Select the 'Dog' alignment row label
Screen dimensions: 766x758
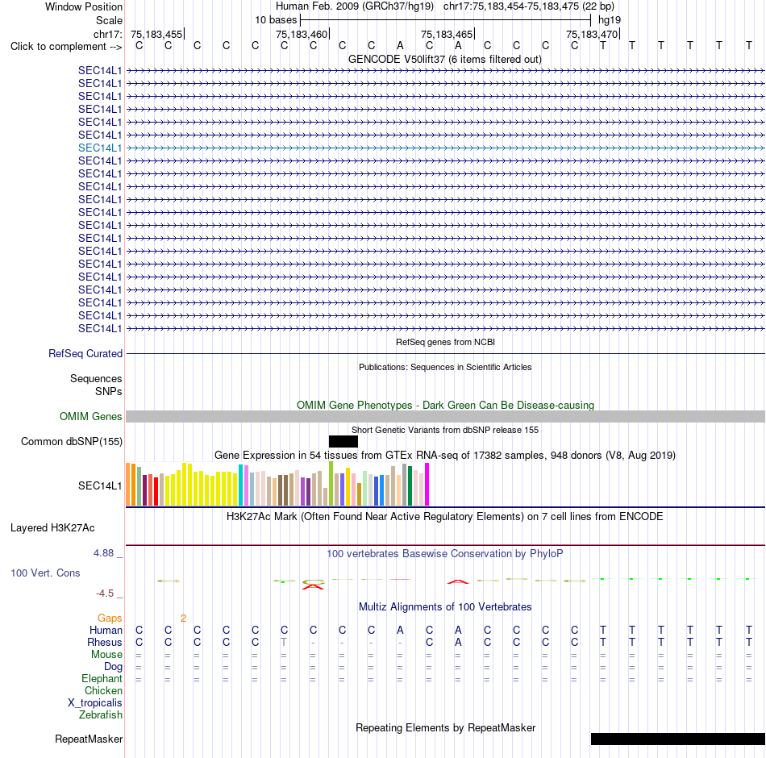tap(113, 667)
